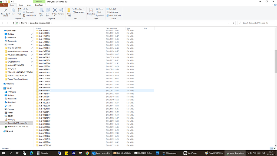This screenshot has height=156, width=277.
Task: Expand the This PC tree item
Action: (x=3, y=89)
